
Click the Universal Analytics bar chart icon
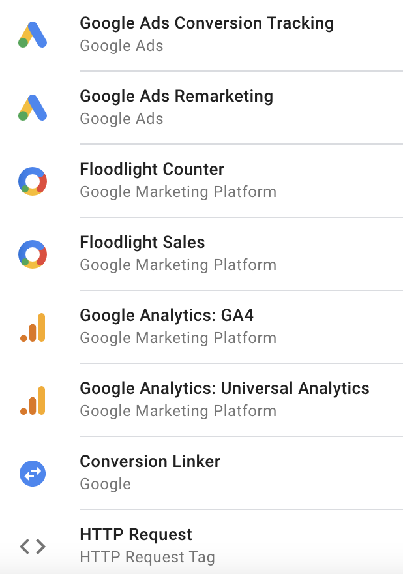click(x=33, y=400)
